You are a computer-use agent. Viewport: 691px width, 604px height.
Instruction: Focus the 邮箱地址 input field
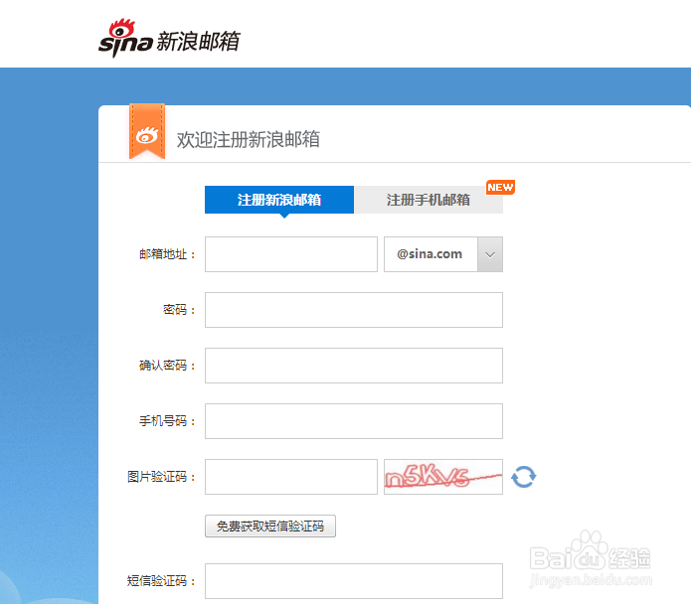tap(291, 254)
